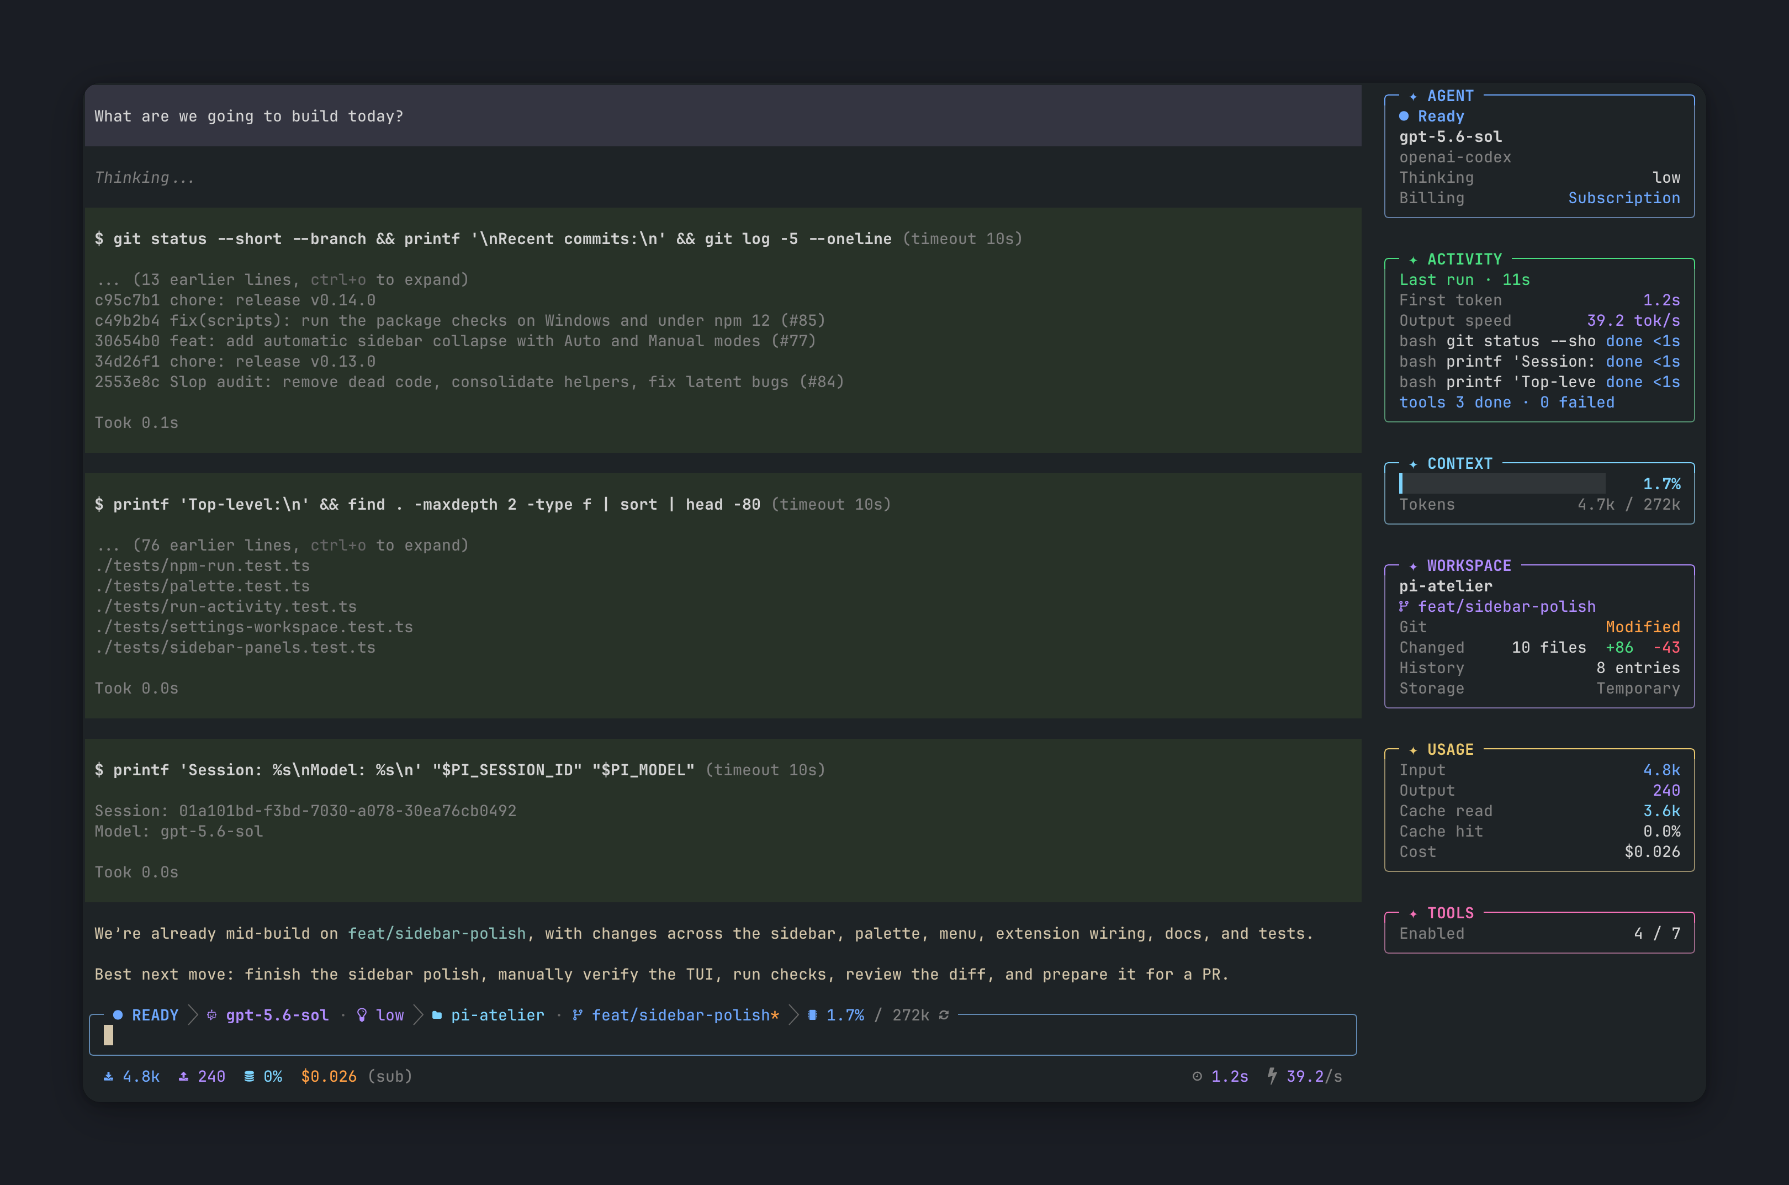1789x1185 pixels.
Task: Click the cache database icon in footer
Action: (x=250, y=1076)
